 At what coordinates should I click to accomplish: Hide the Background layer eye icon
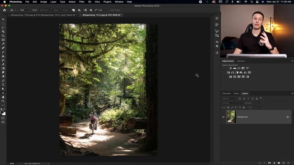223,117
